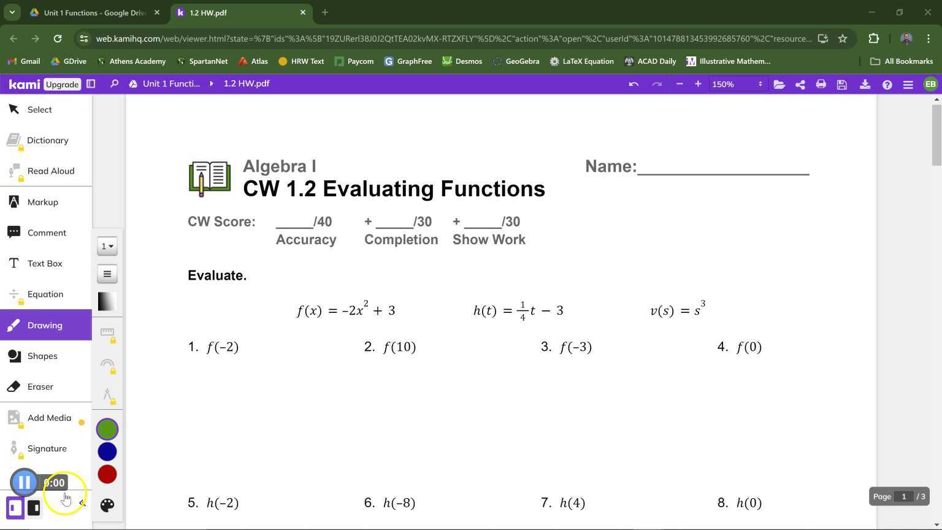This screenshot has width=942, height=530.
Task: Select the red drawing color
Action: [x=107, y=474]
